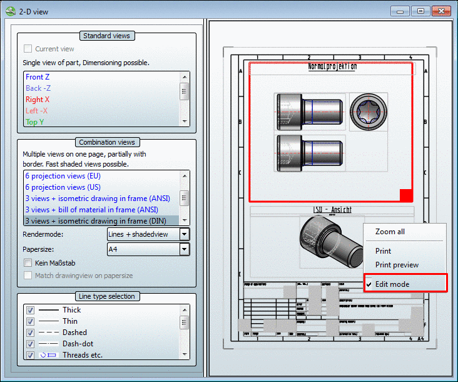Select Right X standard view
The height and width of the screenshot is (382, 458).
coord(38,100)
